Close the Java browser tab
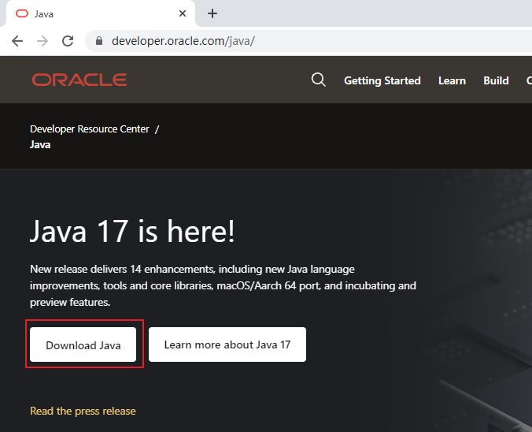 183,13
